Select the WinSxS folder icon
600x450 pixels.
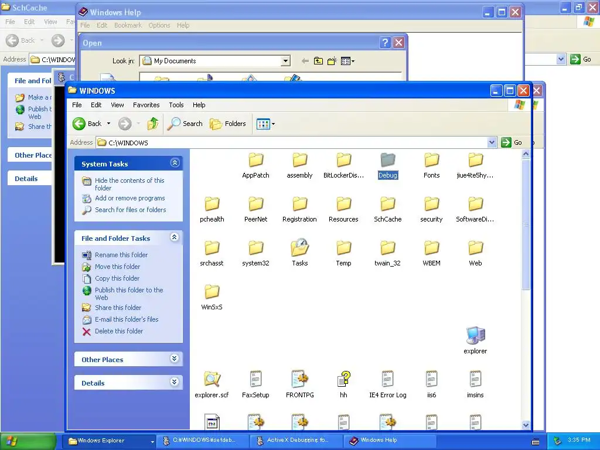click(x=212, y=292)
